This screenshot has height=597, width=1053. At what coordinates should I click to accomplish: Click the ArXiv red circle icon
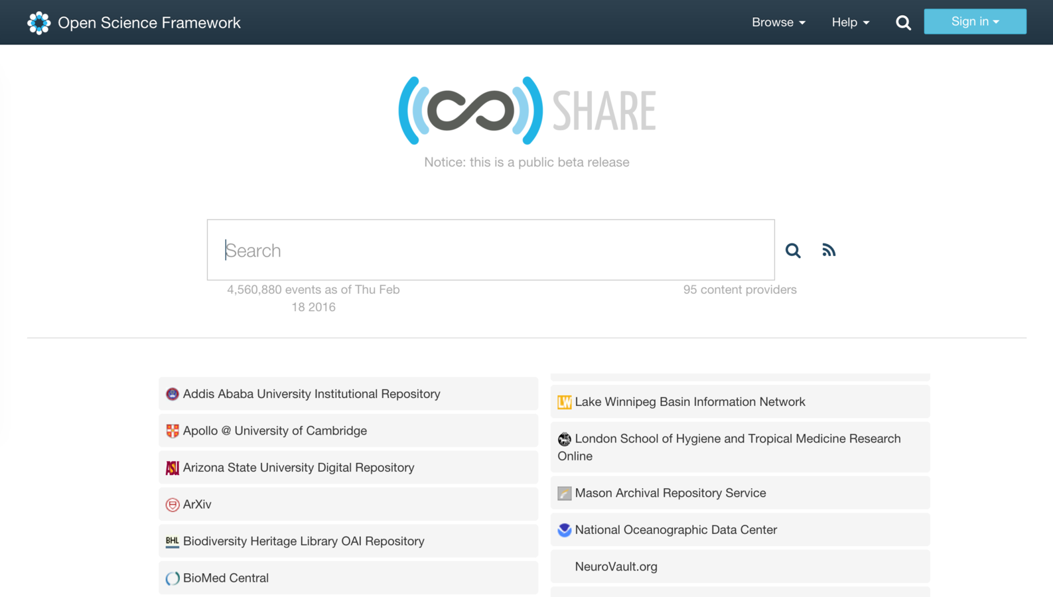173,505
